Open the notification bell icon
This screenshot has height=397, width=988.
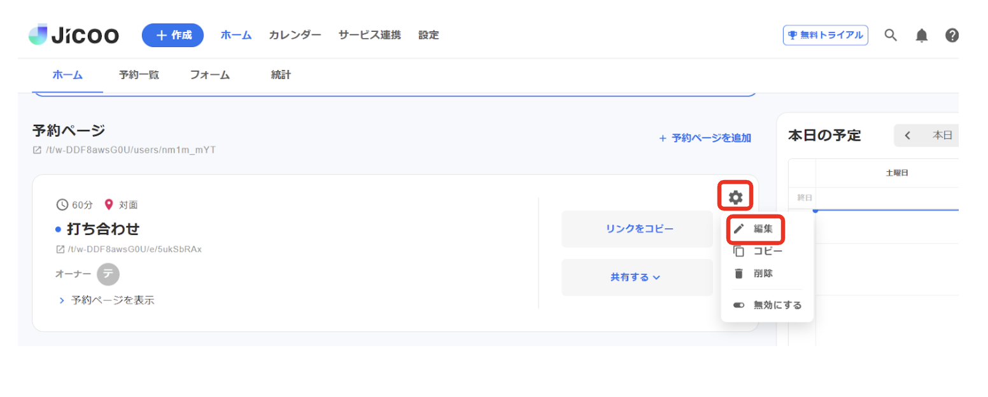(x=922, y=35)
